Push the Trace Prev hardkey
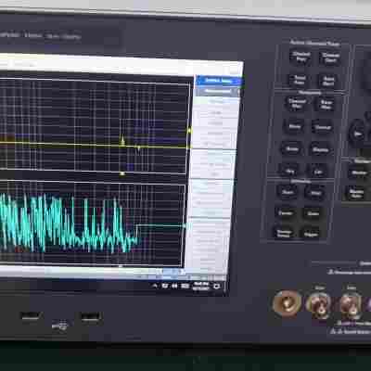This screenshot has width=371, height=371. click(299, 80)
